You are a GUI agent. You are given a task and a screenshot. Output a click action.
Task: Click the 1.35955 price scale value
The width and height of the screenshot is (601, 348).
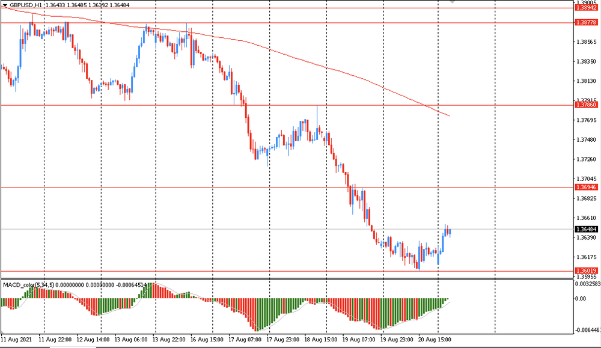(587, 276)
